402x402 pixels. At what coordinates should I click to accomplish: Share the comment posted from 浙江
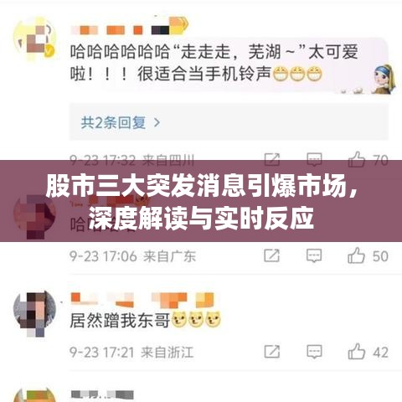coord(272,352)
